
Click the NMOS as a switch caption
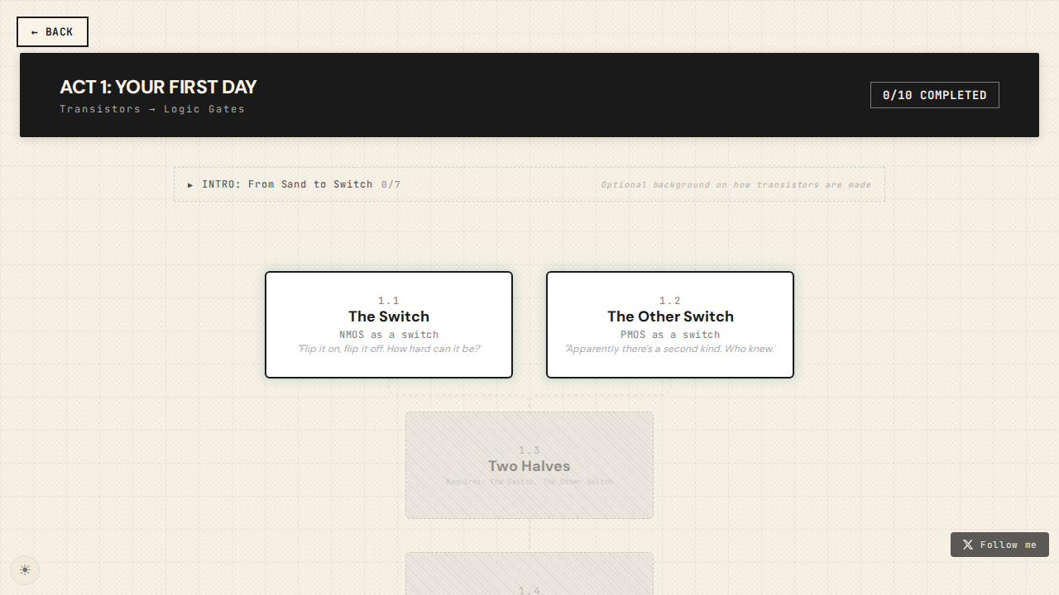click(x=389, y=335)
